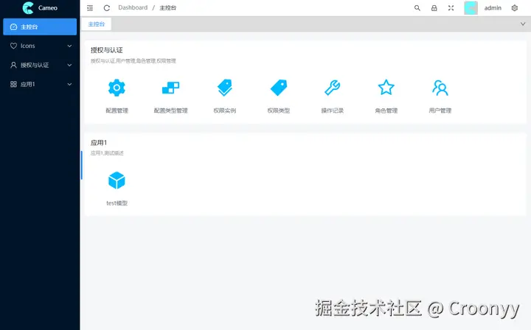The height and width of the screenshot is (330, 531).
Task: Open the test模型 cube icon
Action: tap(117, 180)
